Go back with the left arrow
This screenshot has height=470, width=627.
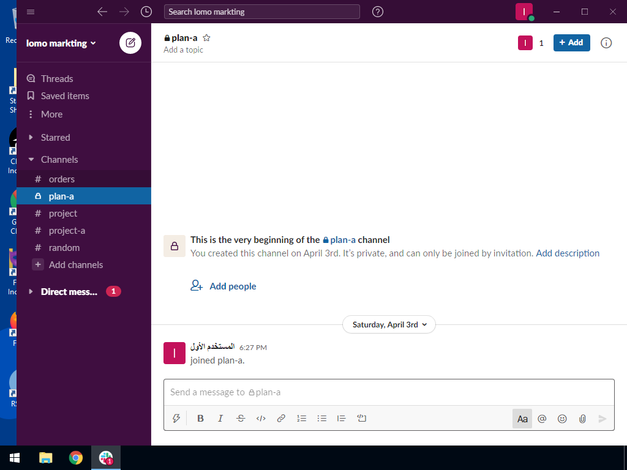pyautogui.click(x=102, y=12)
